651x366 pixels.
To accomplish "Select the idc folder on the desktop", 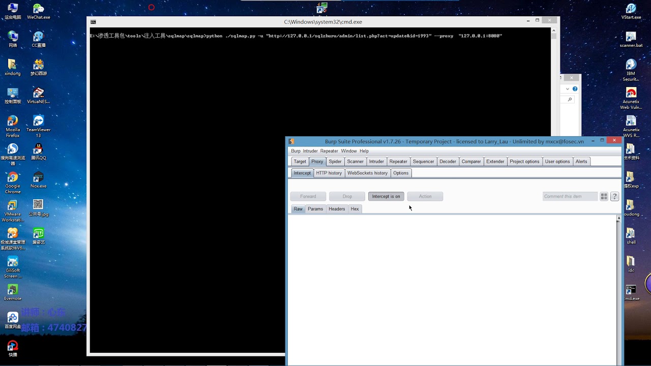I will tap(631, 264).
